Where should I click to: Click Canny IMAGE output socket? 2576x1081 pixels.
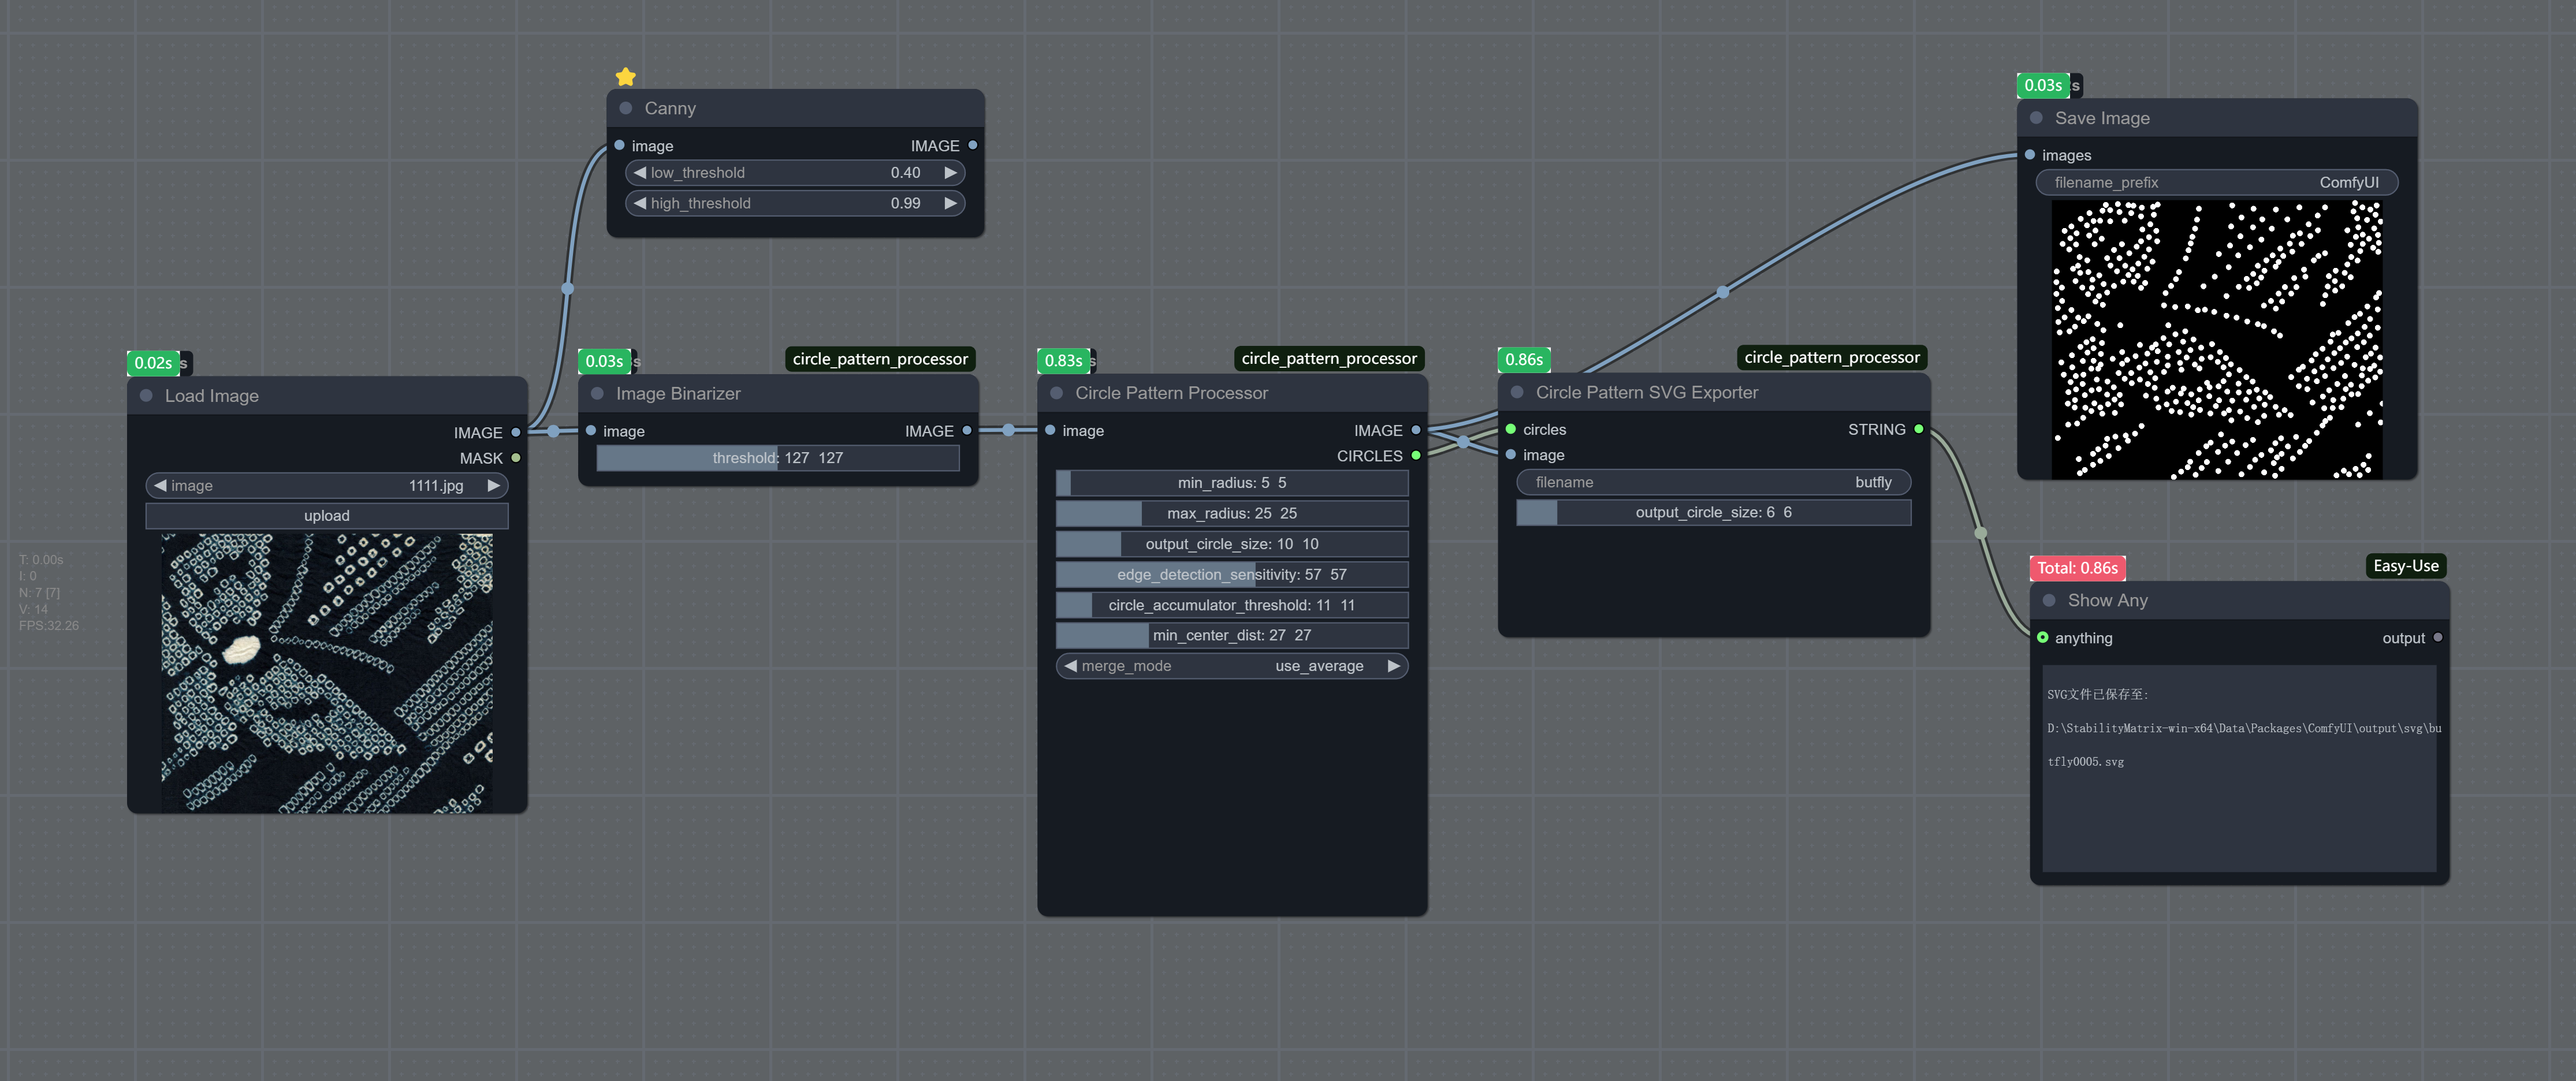click(972, 145)
